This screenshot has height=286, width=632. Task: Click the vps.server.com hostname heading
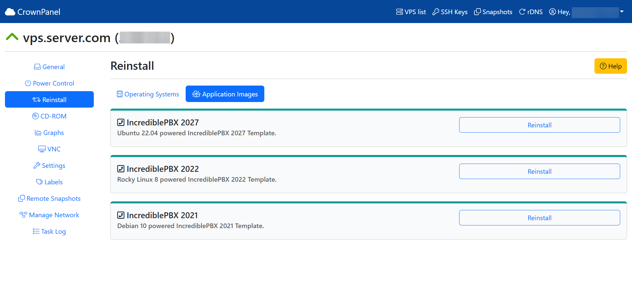66,38
